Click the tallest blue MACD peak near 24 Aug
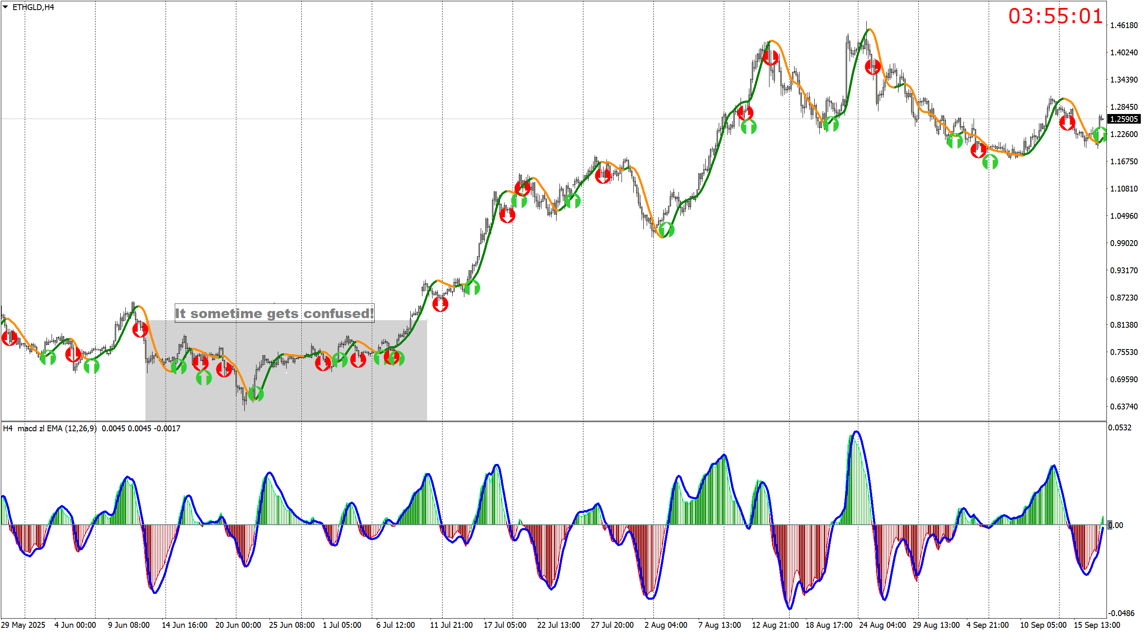The image size is (1145, 632). click(x=857, y=433)
